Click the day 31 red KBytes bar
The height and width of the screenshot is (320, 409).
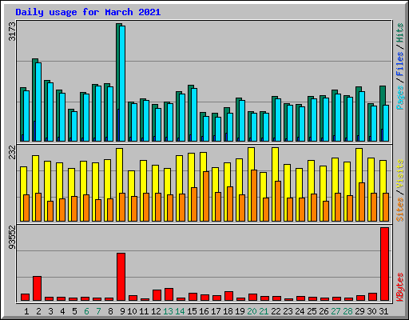(384, 264)
